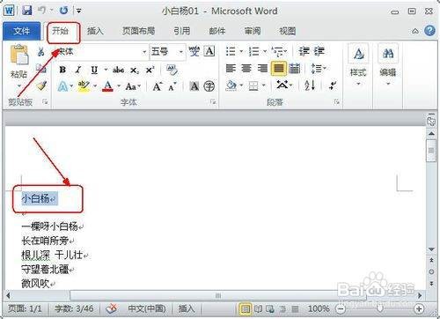
Task: Toggle Superscript formatting
Action: click(x=150, y=70)
